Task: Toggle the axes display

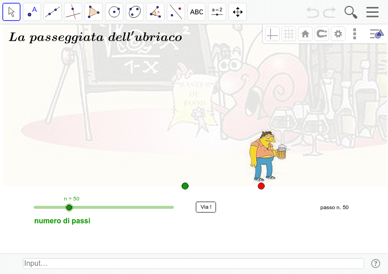Action: pyautogui.click(x=272, y=34)
